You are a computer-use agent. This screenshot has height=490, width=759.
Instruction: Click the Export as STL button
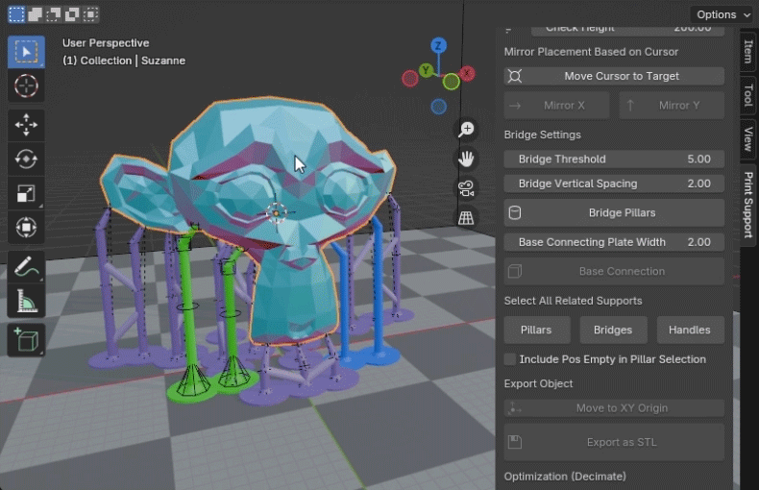coord(614,442)
